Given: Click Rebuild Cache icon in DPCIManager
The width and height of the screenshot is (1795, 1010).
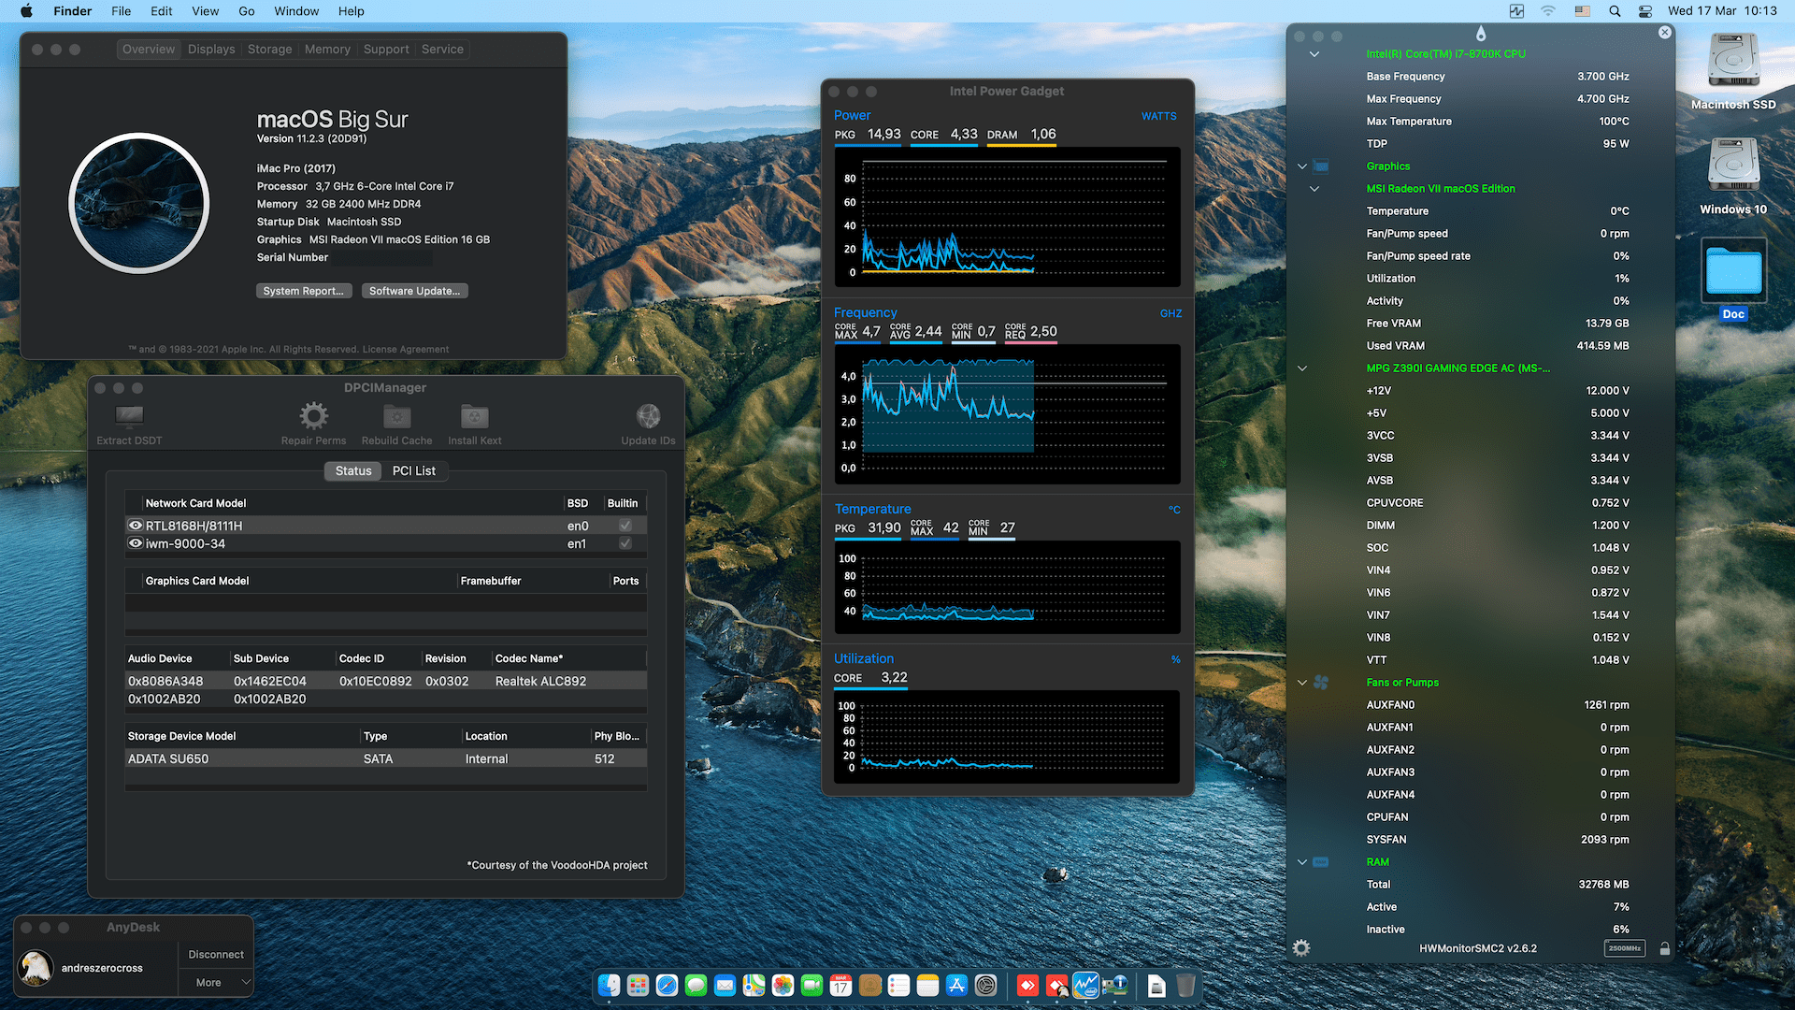Looking at the screenshot, I should (x=396, y=415).
